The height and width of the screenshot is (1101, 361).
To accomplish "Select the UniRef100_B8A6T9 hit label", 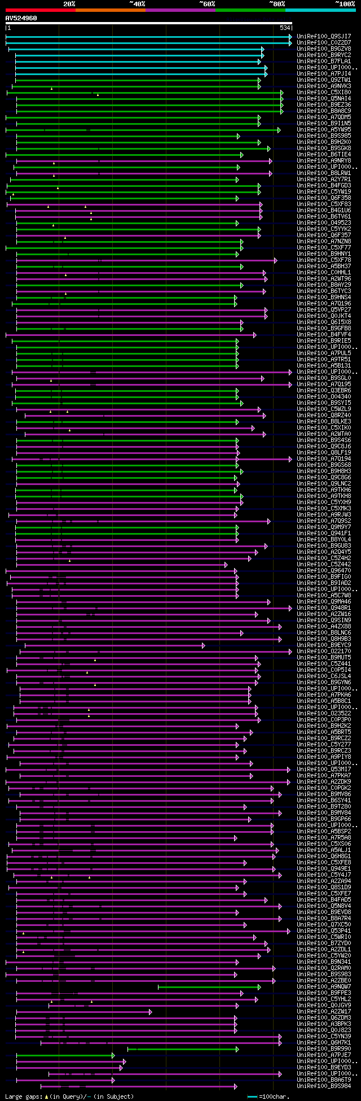I will [324, 1080].
